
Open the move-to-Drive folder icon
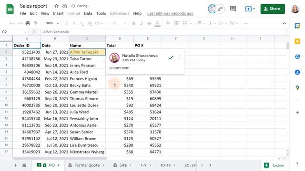coord(65,6)
